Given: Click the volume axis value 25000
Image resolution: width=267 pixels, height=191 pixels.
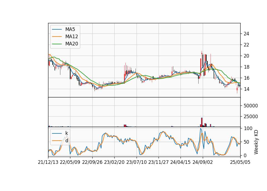Looking at the screenshot, I should (251, 117).
